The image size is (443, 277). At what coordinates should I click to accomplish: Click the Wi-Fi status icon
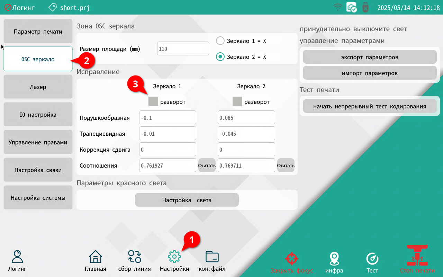click(x=337, y=7)
